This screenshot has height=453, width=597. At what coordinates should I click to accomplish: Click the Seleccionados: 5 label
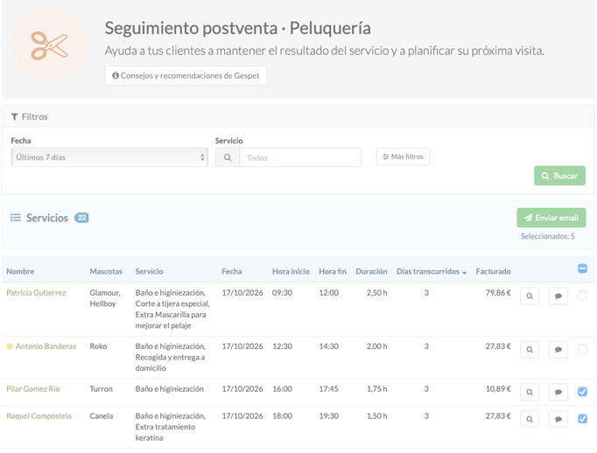pyautogui.click(x=548, y=236)
